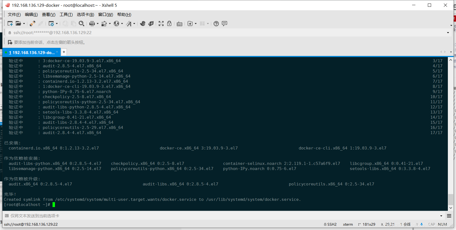Open the 帮助(H) menu

(x=124, y=15)
